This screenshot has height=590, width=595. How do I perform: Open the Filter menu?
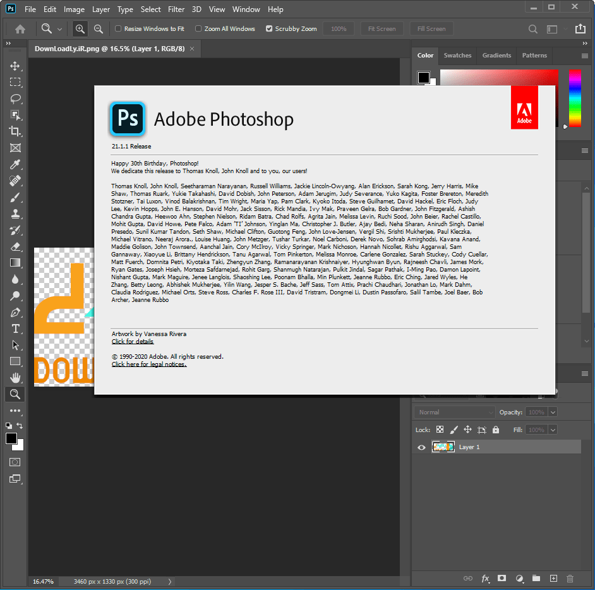click(176, 9)
